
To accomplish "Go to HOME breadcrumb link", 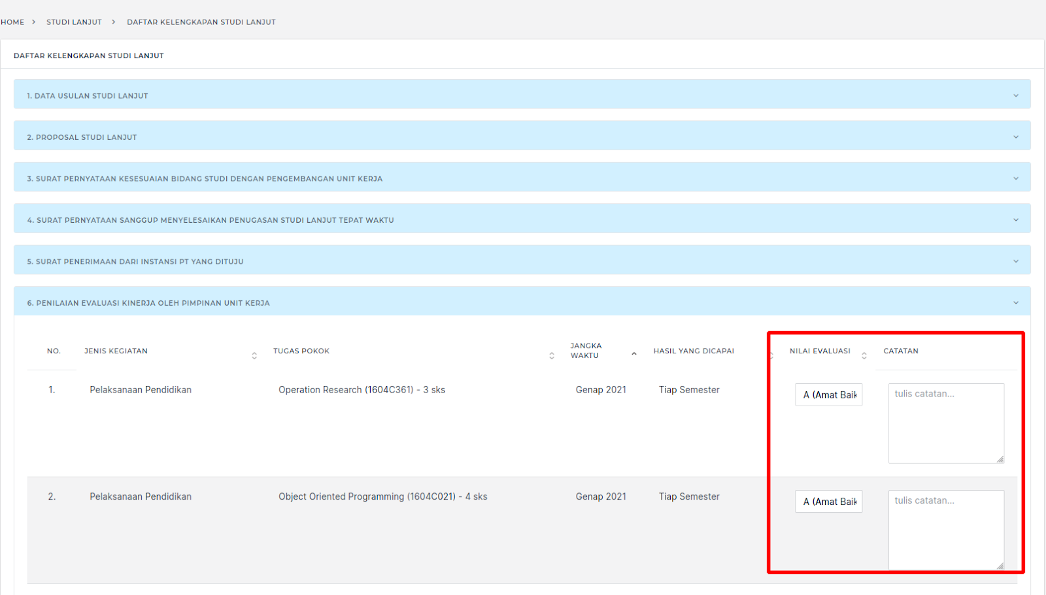I will click(x=12, y=22).
